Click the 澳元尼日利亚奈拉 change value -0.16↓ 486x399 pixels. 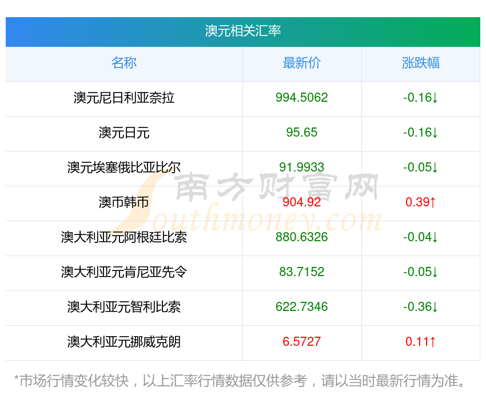point(421,98)
